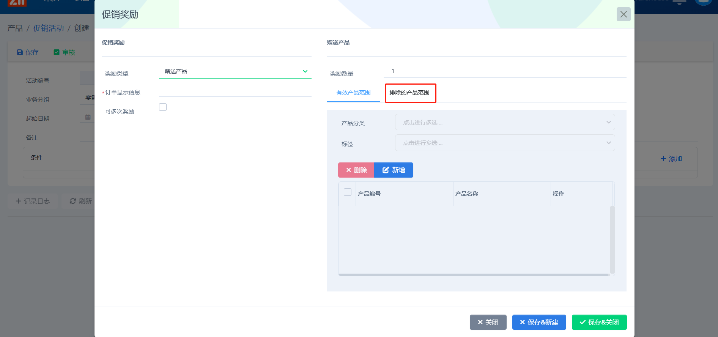Click the gray 关闭 button
This screenshot has width=718, height=337.
tap(488, 322)
